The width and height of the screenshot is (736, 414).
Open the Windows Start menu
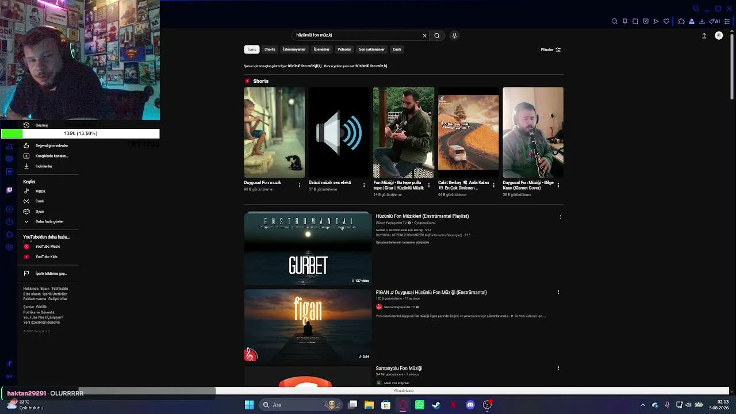point(249,405)
